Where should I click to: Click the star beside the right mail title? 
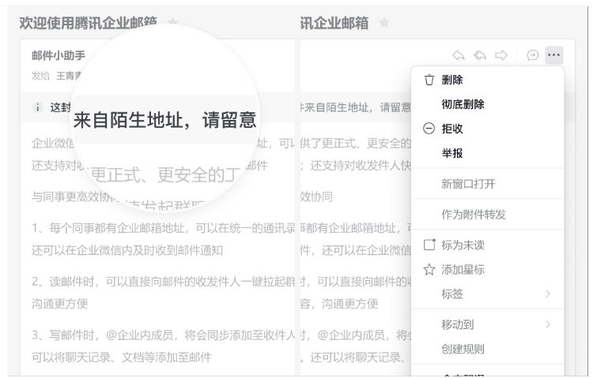click(385, 24)
